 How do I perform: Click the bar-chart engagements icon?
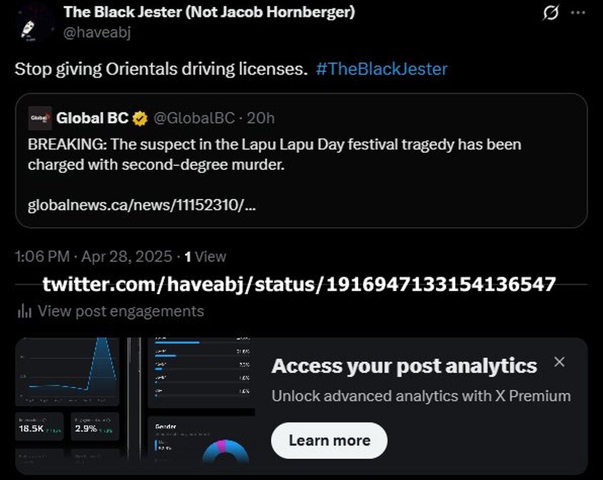[24, 311]
